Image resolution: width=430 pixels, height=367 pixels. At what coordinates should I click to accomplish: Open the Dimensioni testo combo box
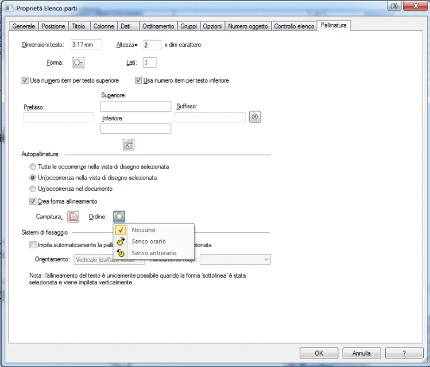[x=86, y=45]
